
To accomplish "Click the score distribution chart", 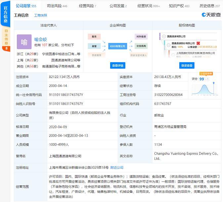I will [x=205, y=89].
